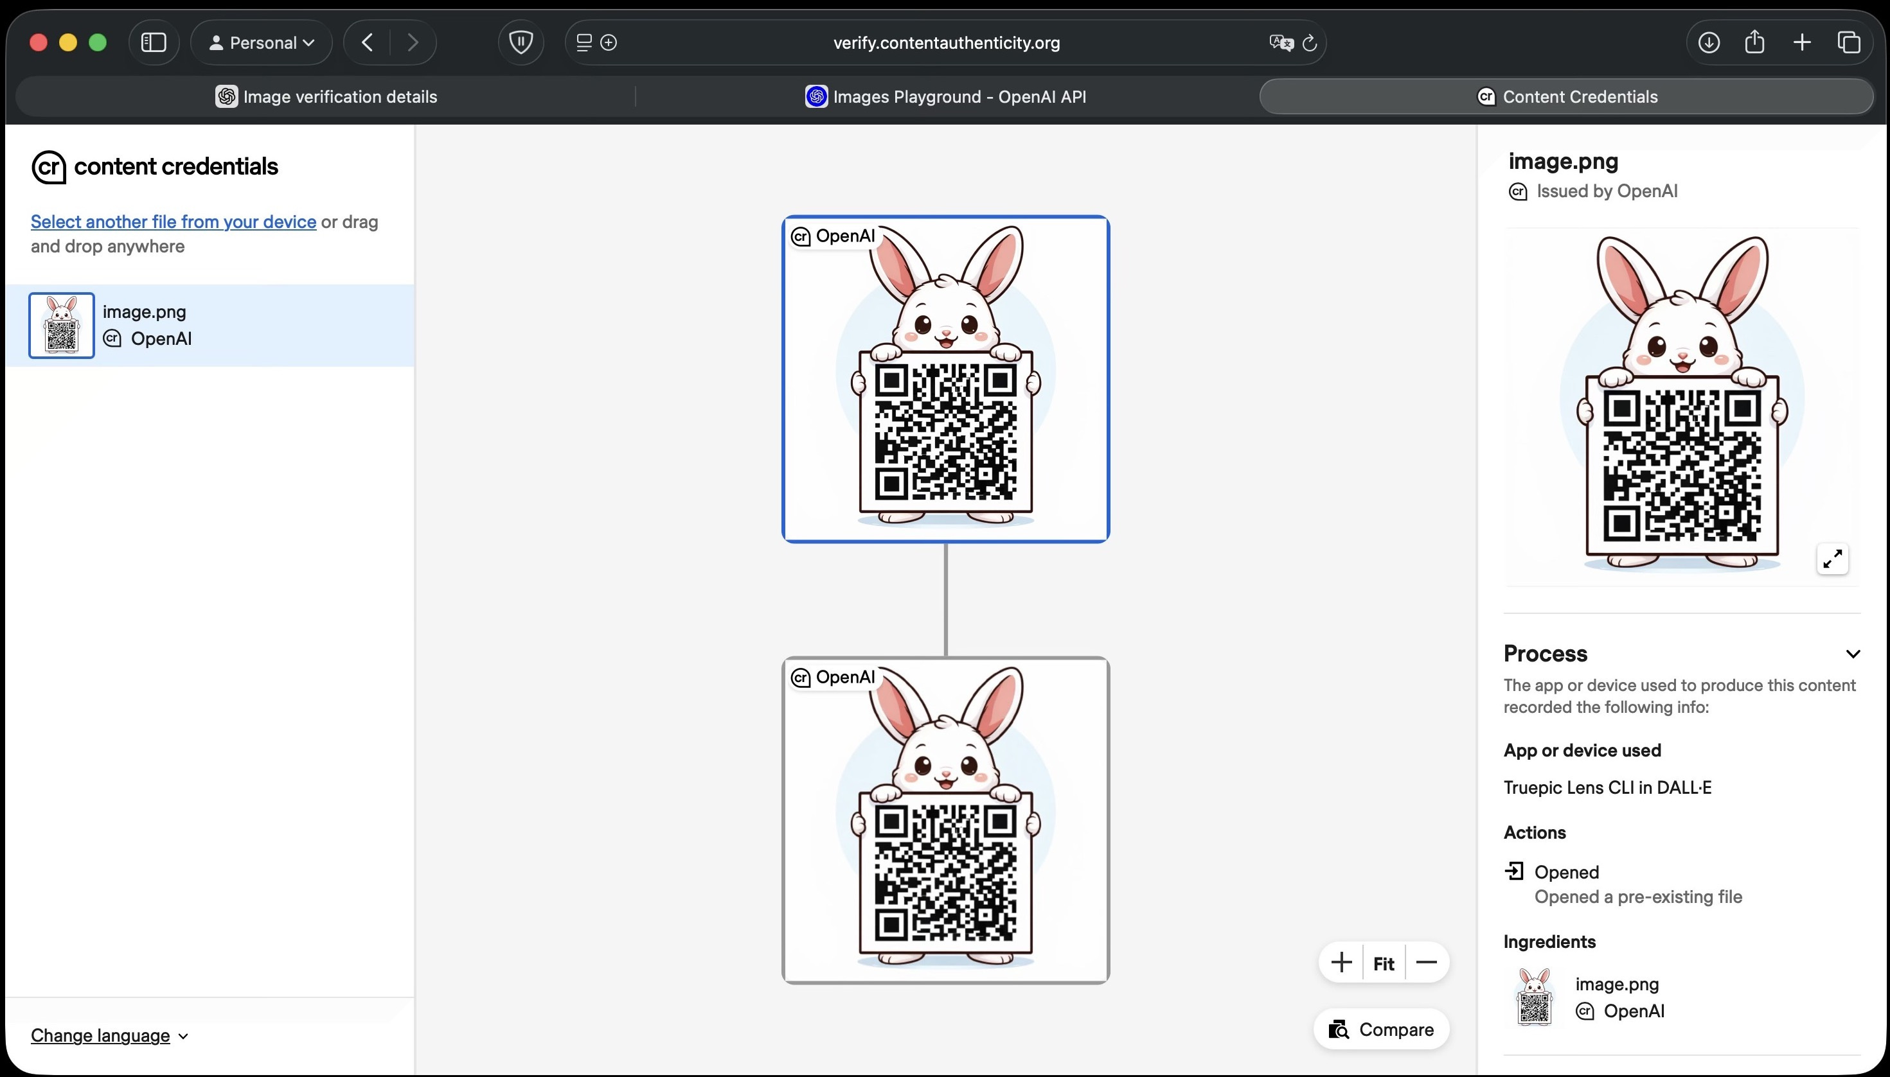Expand the image preview to fullscreen
Image resolution: width=1890 pixels, height=1077 pixels.
tap(1832, 559)
